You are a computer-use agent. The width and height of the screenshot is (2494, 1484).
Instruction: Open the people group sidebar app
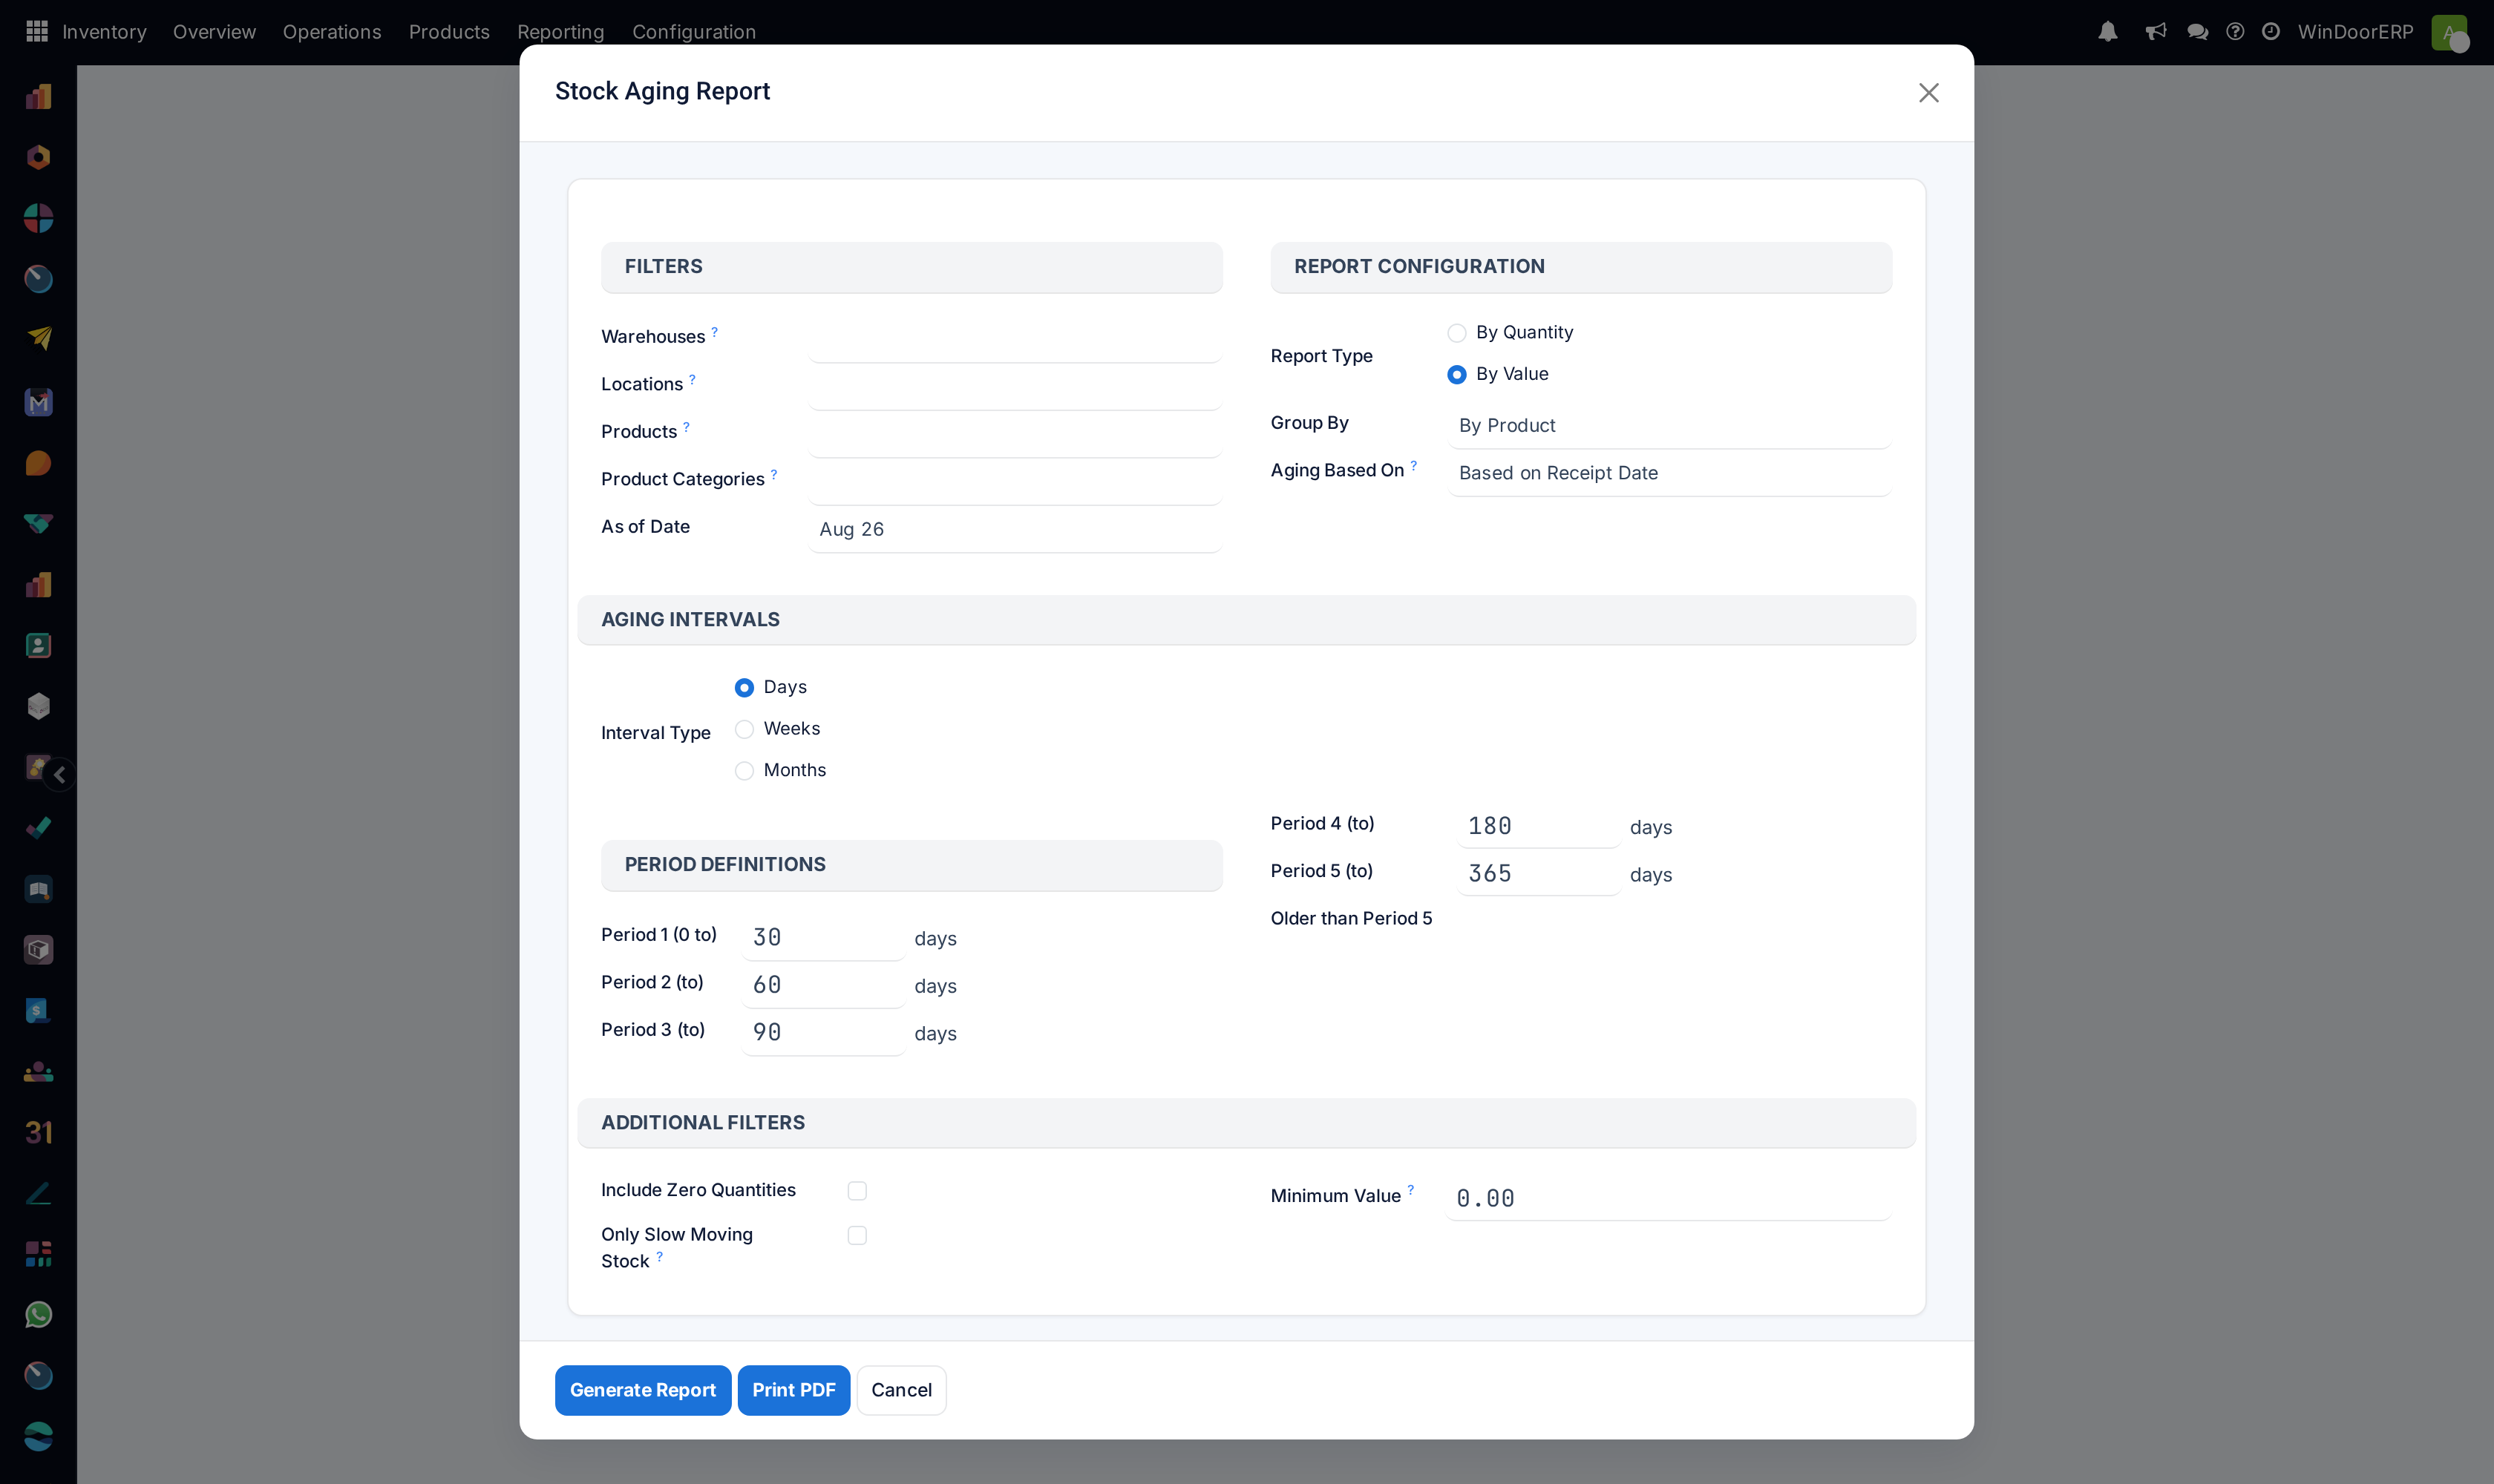[38, 1071]
